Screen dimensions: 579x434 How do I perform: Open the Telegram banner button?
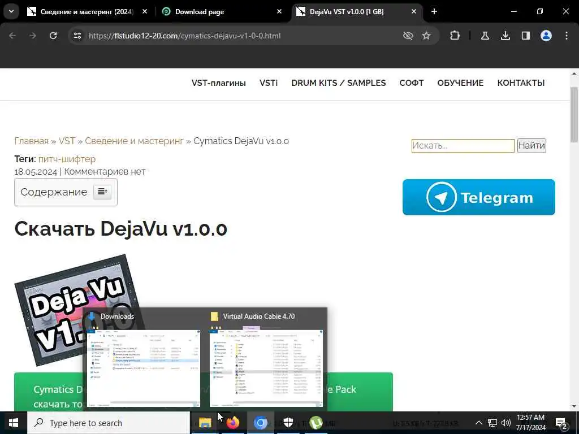[x=478, y=197]
